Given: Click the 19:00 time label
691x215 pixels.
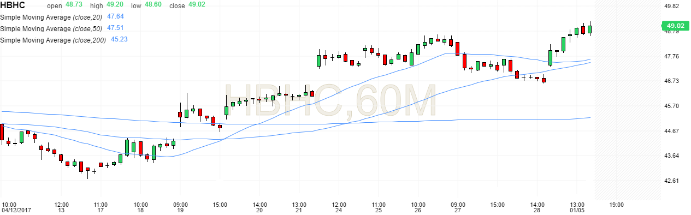Looking at the screenshot, I should pos(617,204).
